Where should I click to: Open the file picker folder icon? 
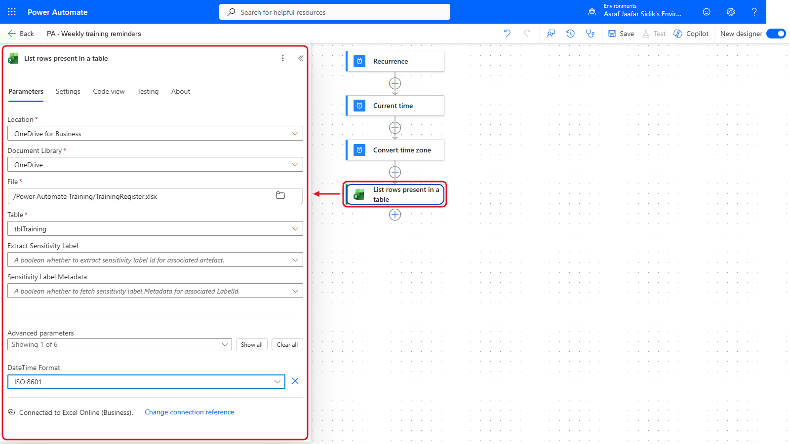[280, 196]
